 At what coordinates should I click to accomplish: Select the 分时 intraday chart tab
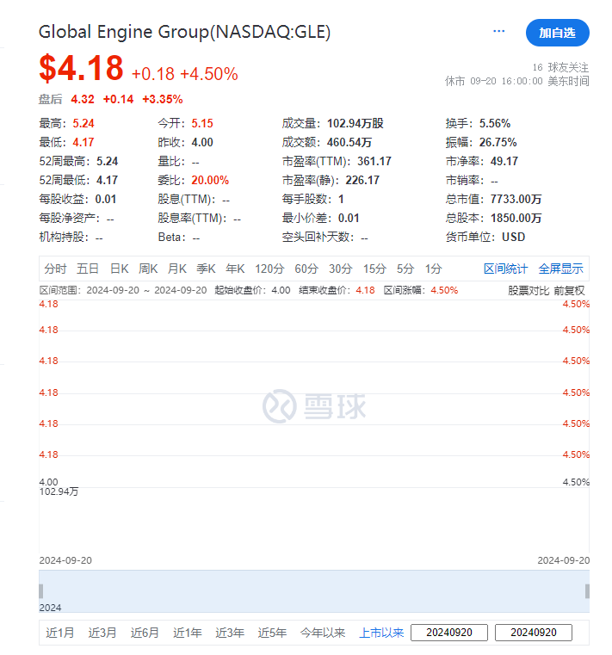click(x=56, y=269)
